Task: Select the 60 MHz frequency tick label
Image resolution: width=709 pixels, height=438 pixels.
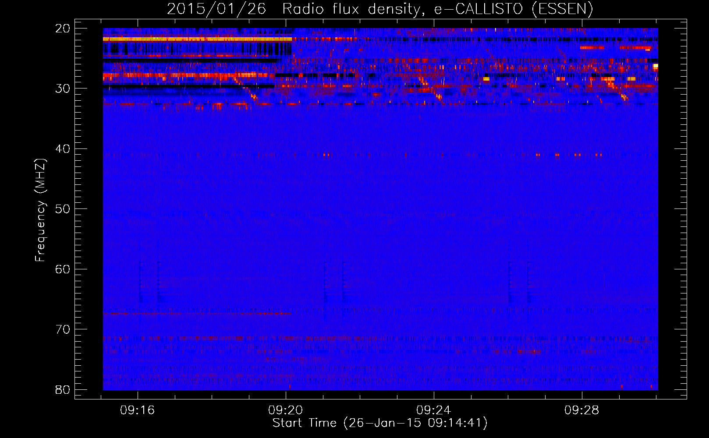Action: point(63,269)
